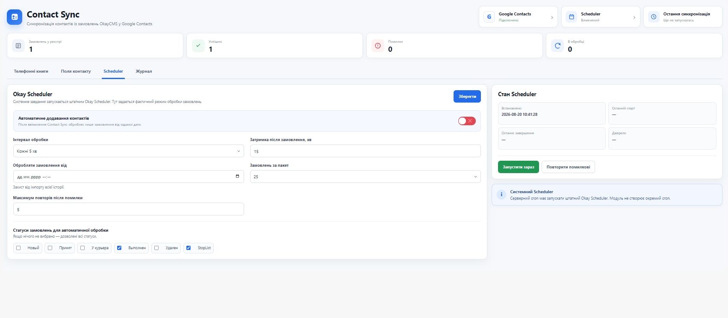This screenshot has width=728, height=318.
Task: Click the Okay Scheduler section heading
Action: click(32, 94)
